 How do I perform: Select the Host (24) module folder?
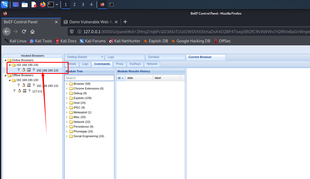(x=79, y=103)
